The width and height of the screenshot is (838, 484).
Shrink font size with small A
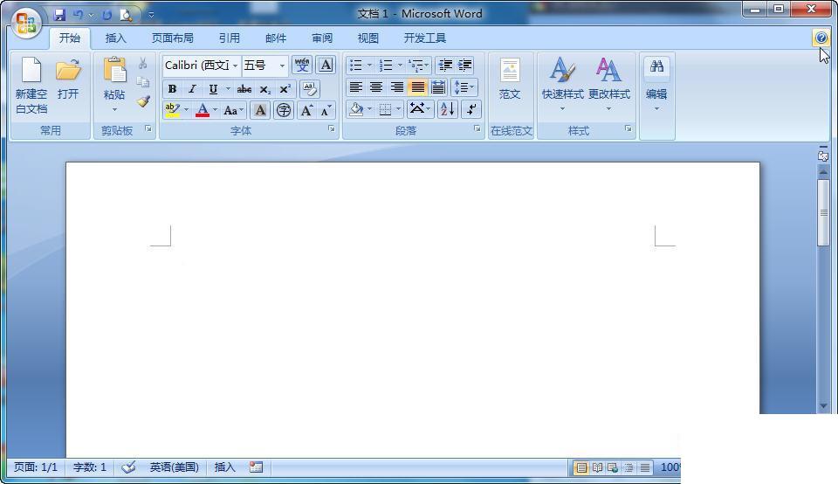coord(326,110)
